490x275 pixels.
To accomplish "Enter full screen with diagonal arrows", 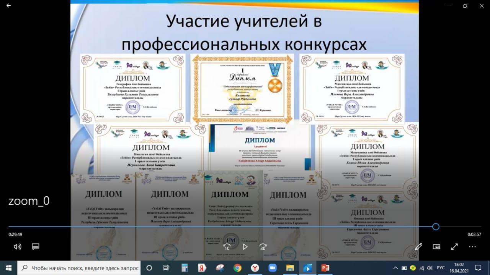I will [x=454, y=247].
